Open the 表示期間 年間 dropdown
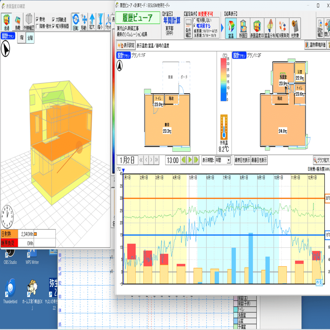 pos(223,160)
